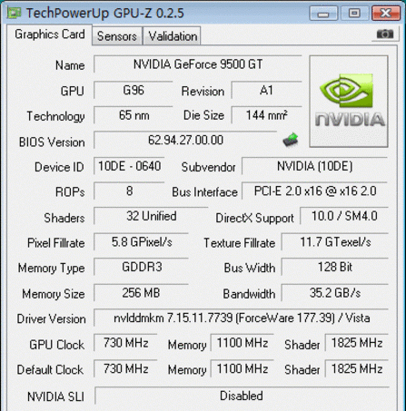This screenshot has width=406, height=411.
Task: Click the Default Clock row Shader 1825 MHz
Action: [357, 368]
